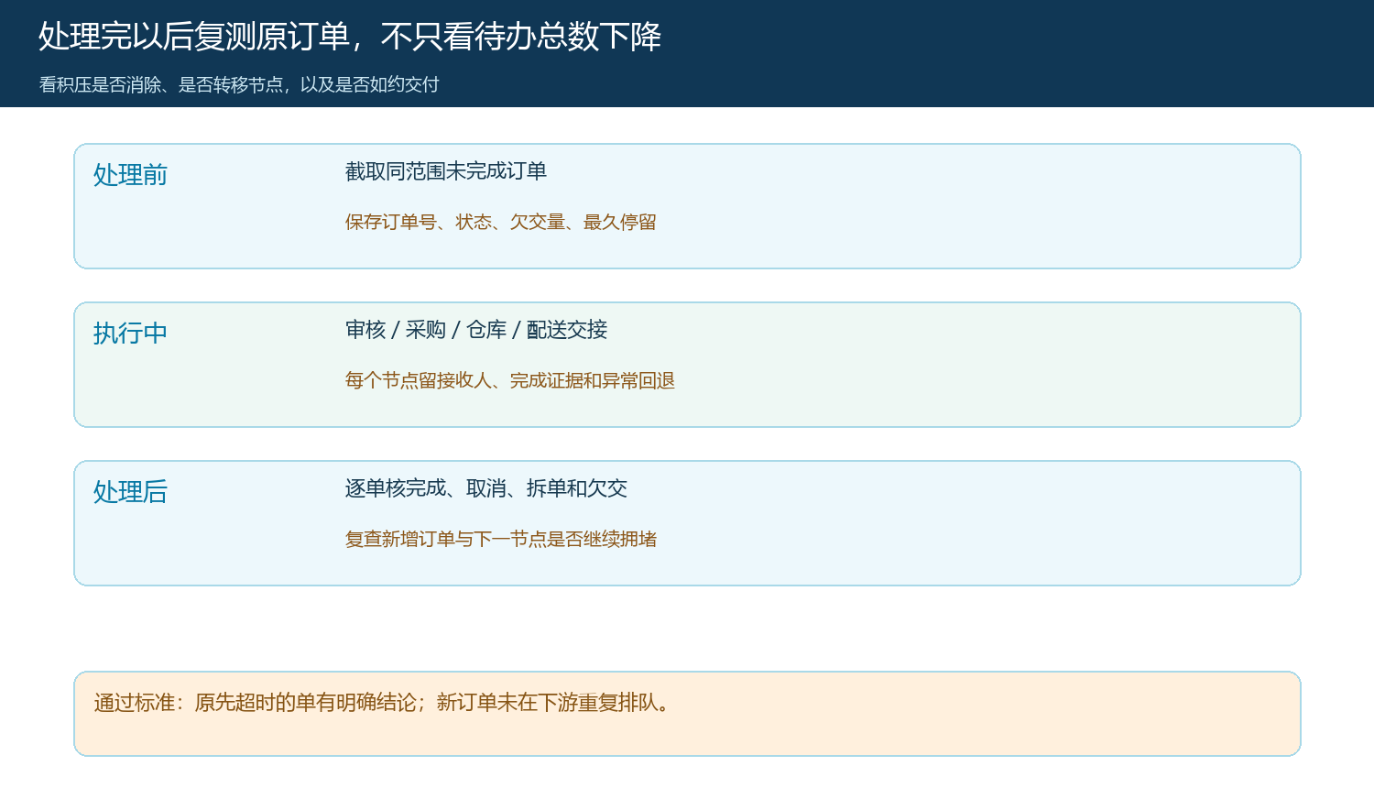Click the 处理后 heading
Screen dimensions: 1374x788
130,492
